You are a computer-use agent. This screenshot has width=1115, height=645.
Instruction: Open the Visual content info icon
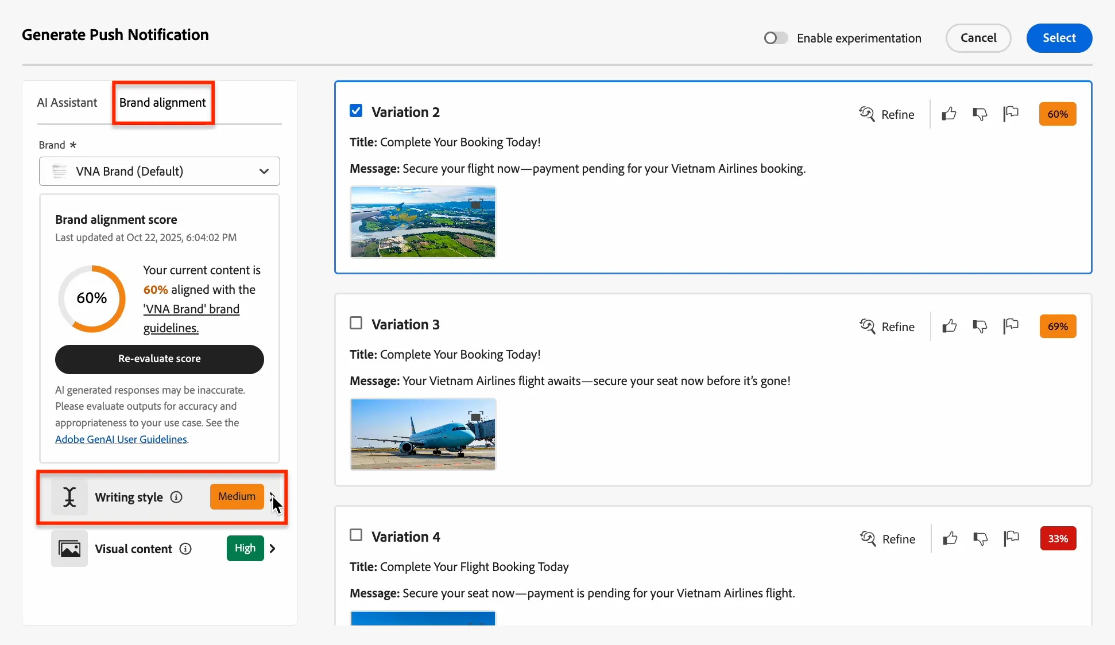pyautogui.click(x=185, y=549)
